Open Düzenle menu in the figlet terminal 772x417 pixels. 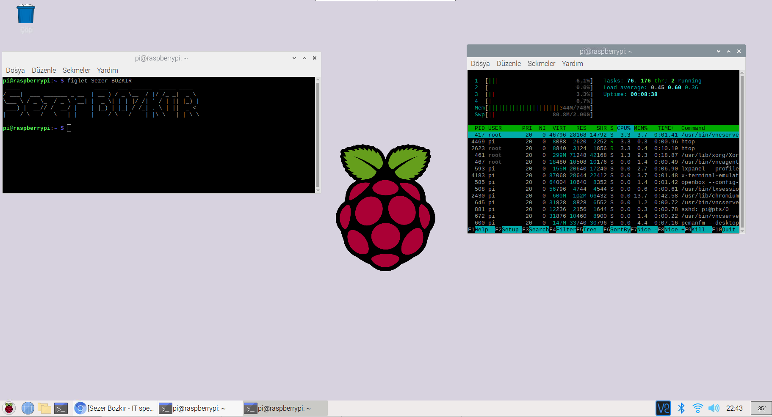click(44, 70)
